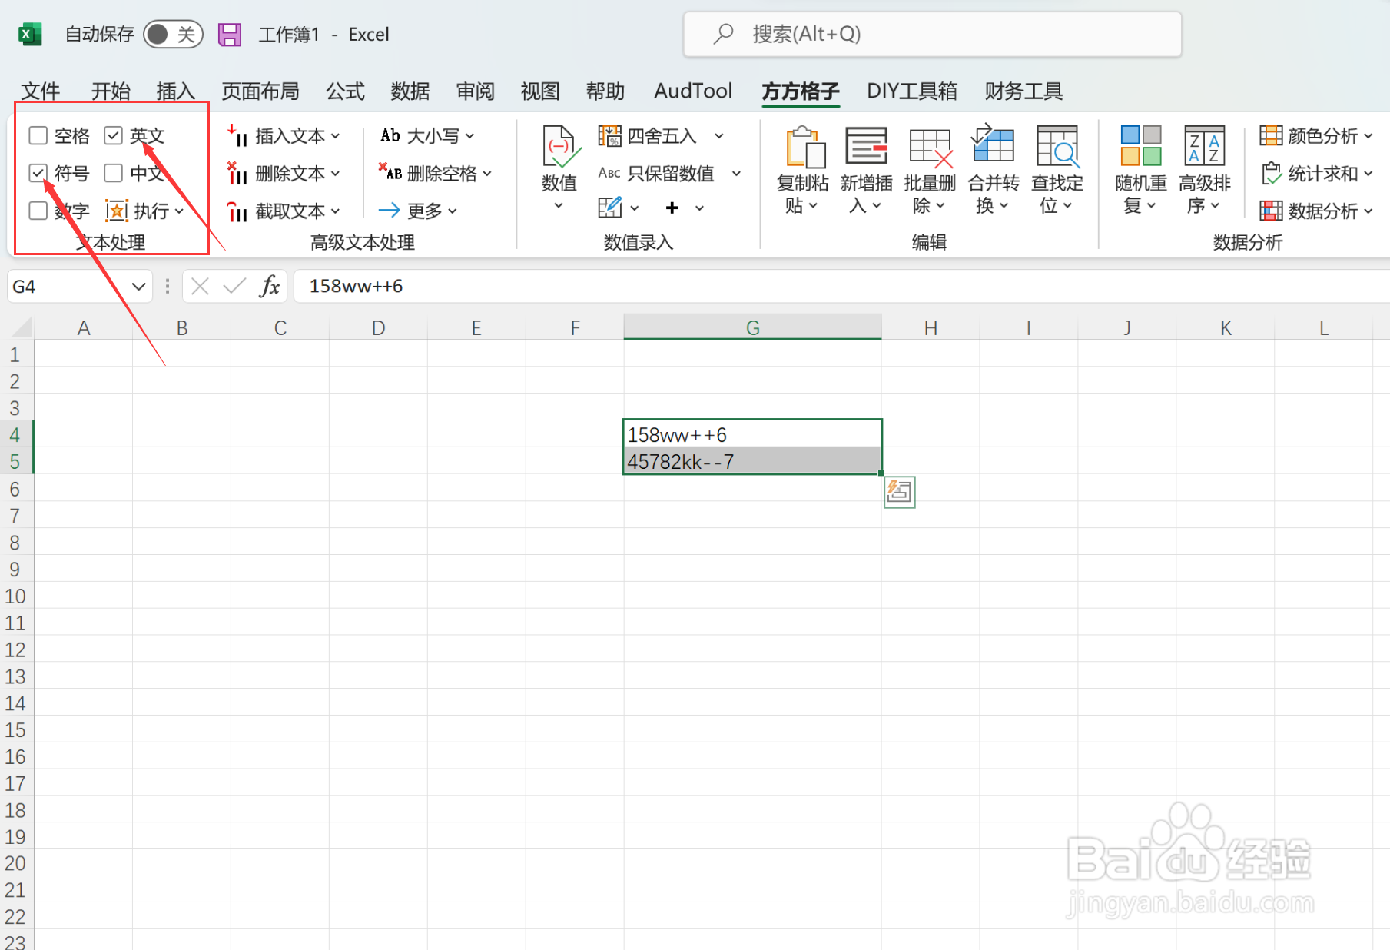
Task: Click the 随机重复 icon
Action: (x=1141, y=146)
